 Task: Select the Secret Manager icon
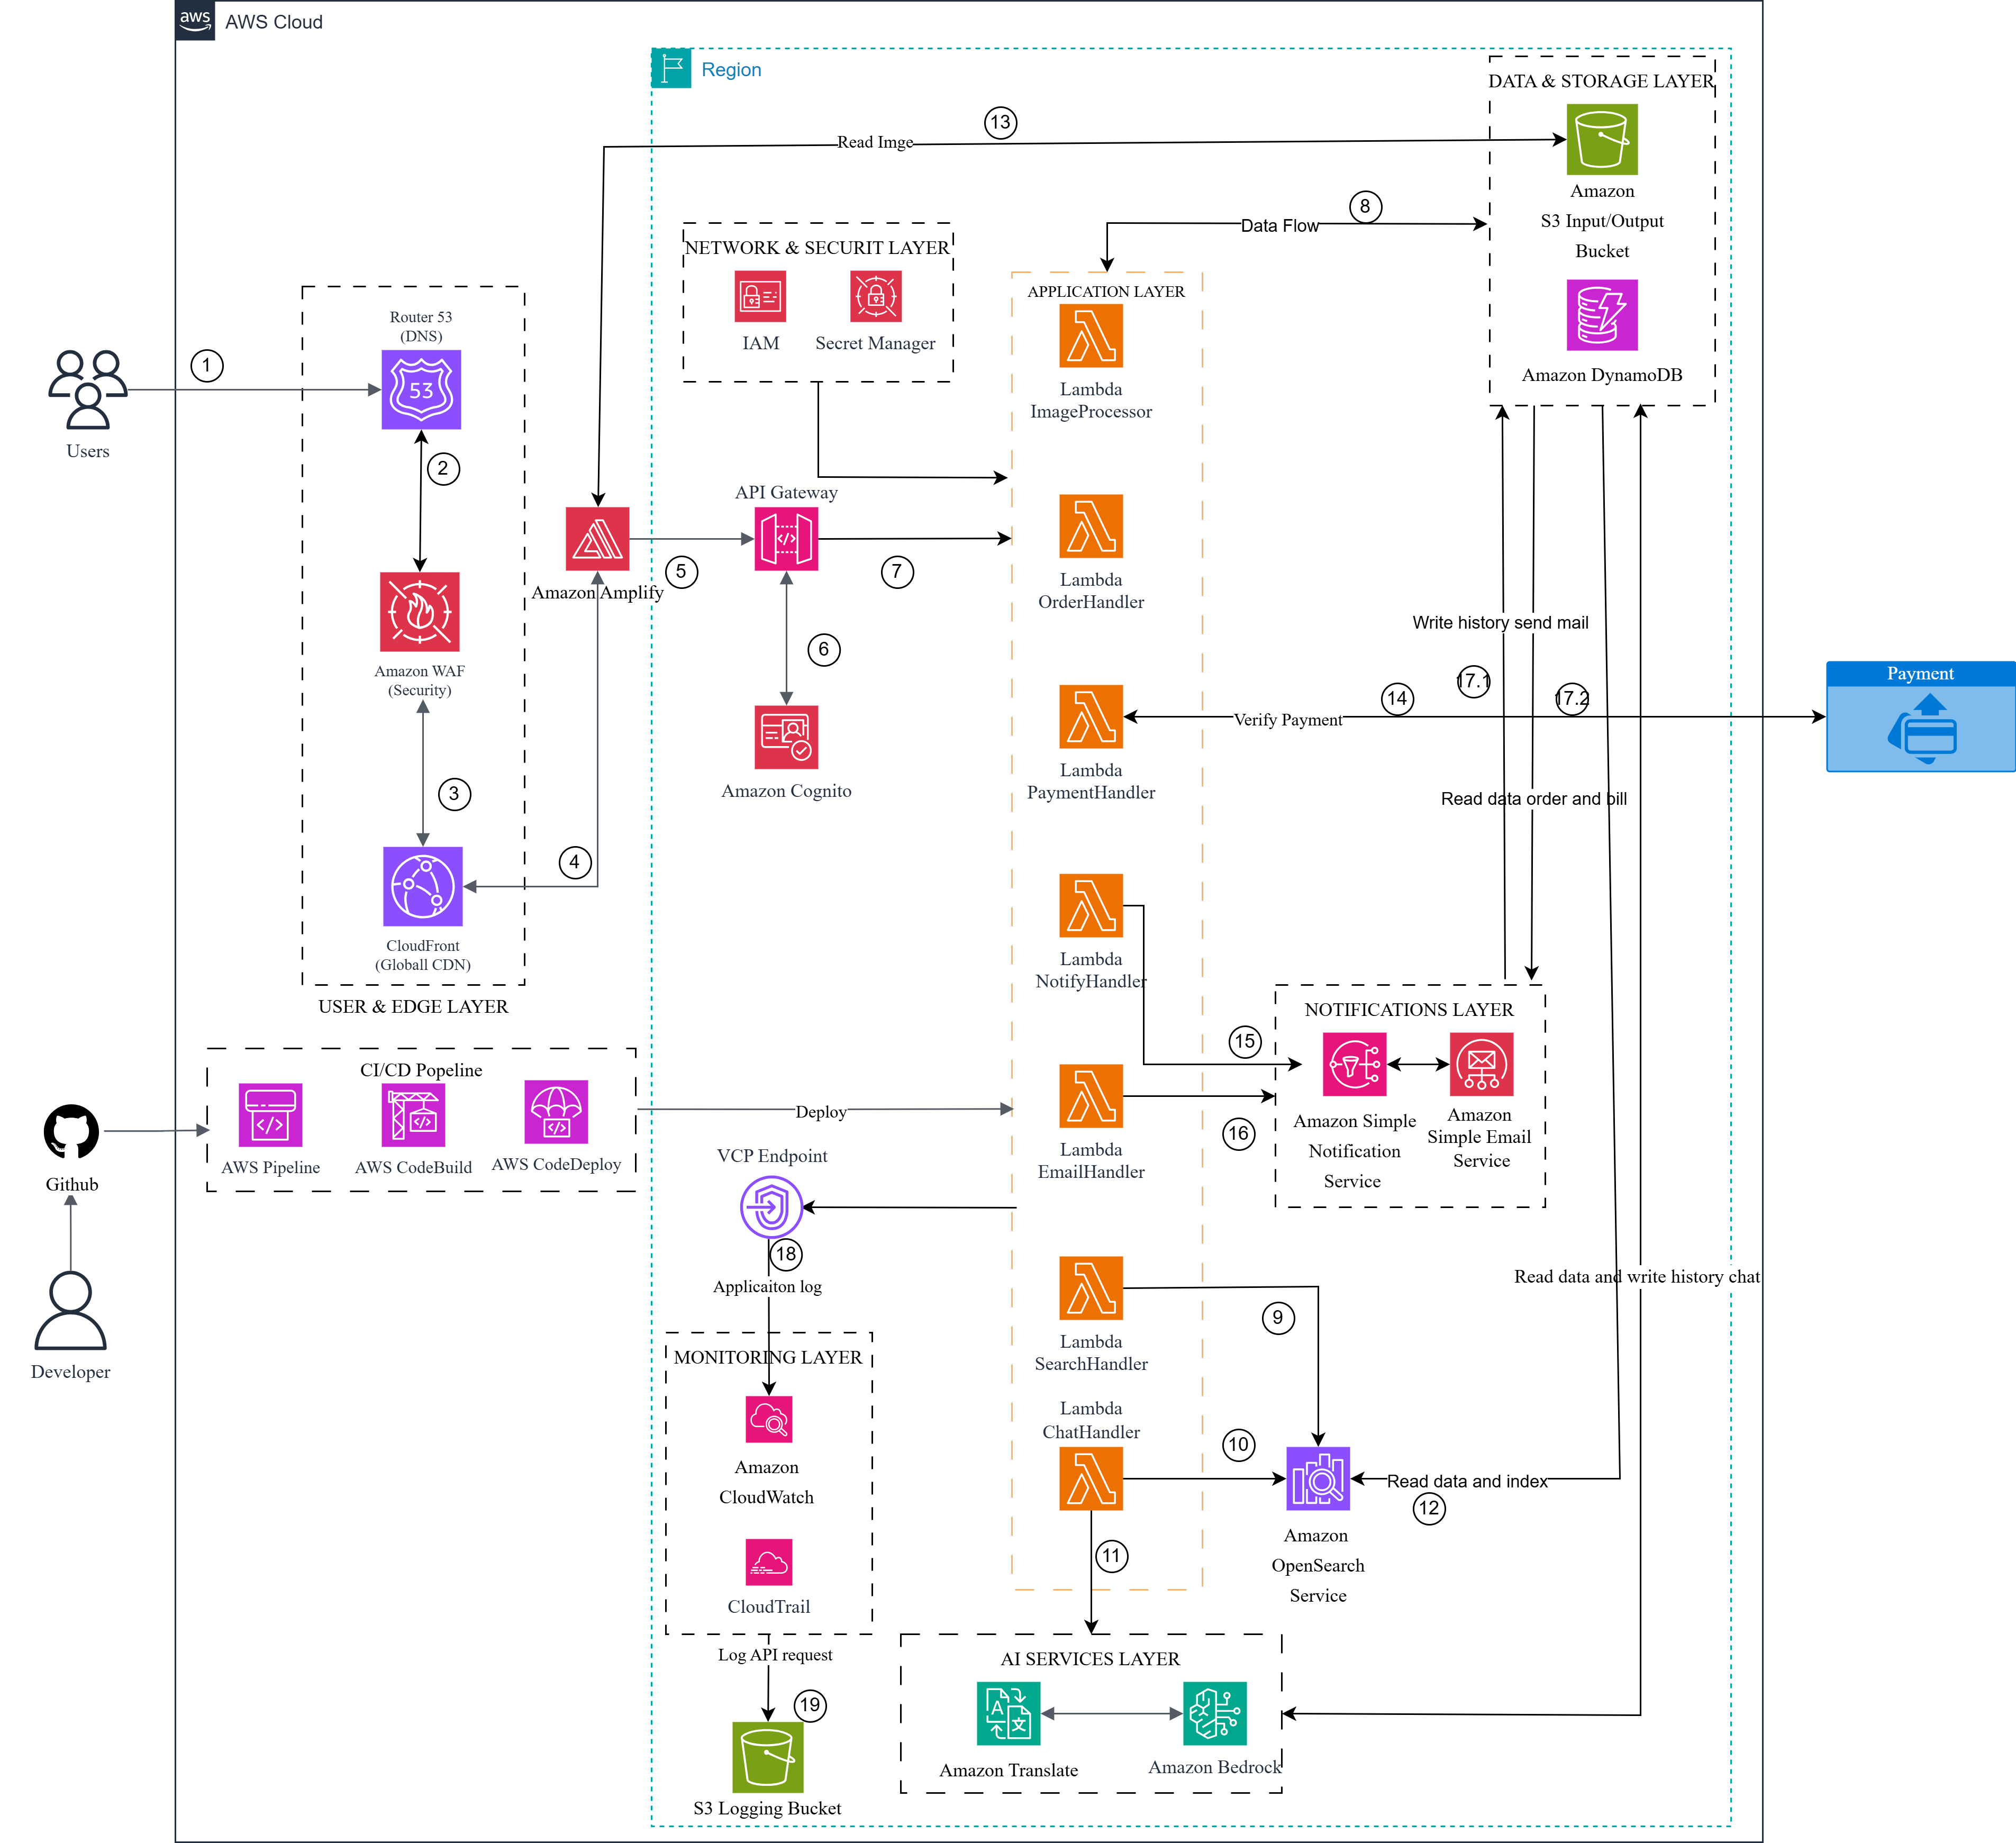click(875, 296)
